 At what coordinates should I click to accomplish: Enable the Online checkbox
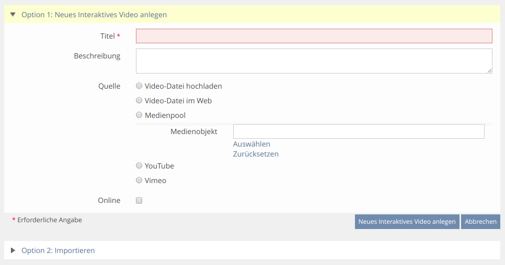click(139, 200)
